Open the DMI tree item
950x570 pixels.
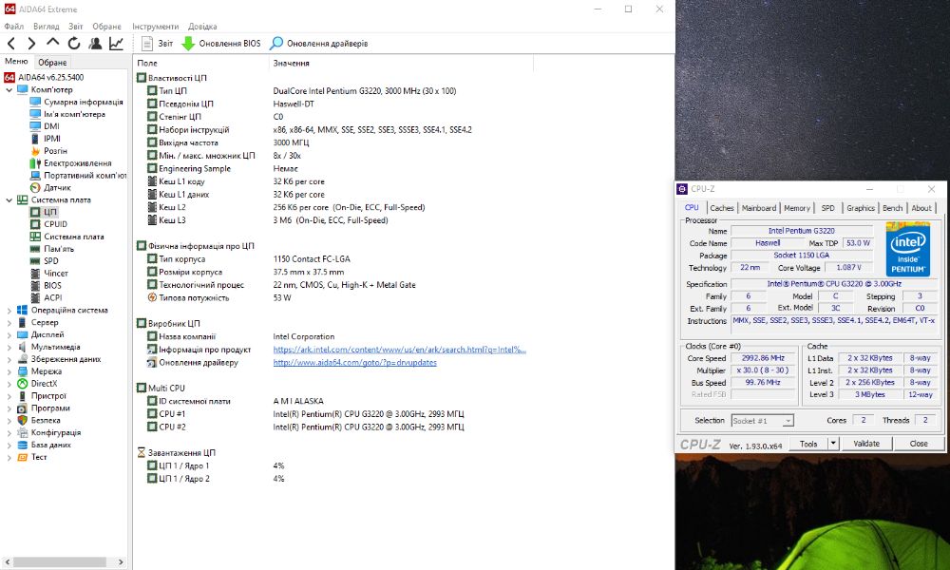click(51, 126)
